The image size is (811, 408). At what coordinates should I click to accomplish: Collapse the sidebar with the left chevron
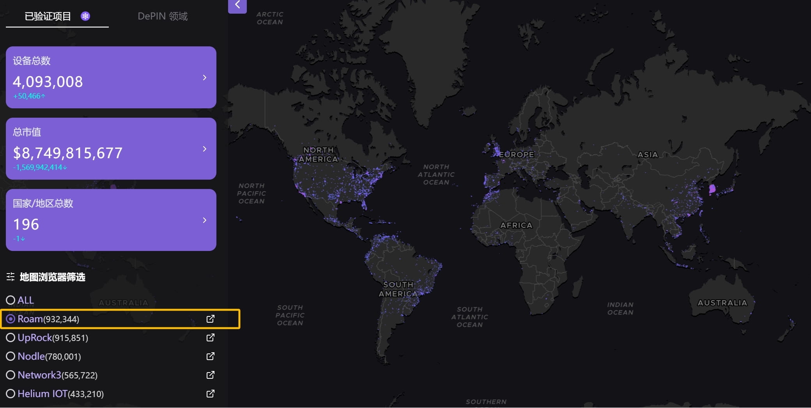[x=237, y=5]
